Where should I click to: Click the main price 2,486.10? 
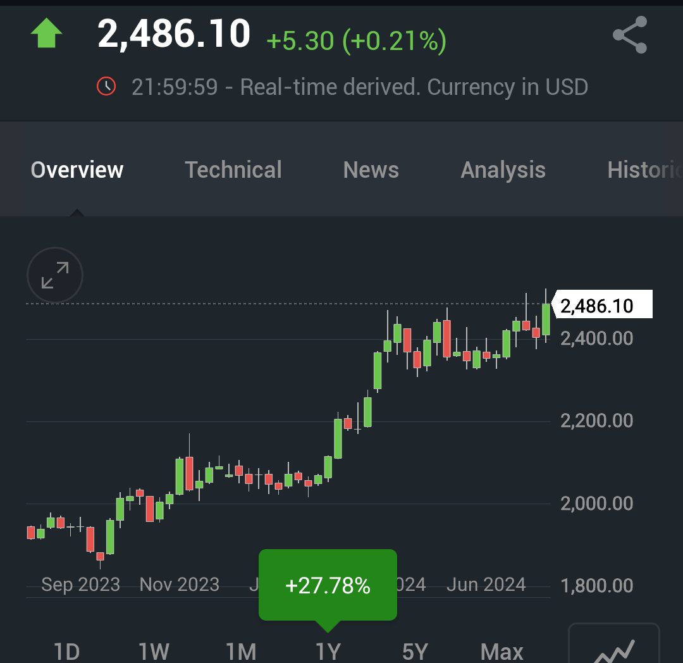pyautogui.click(x=174, y=34)
